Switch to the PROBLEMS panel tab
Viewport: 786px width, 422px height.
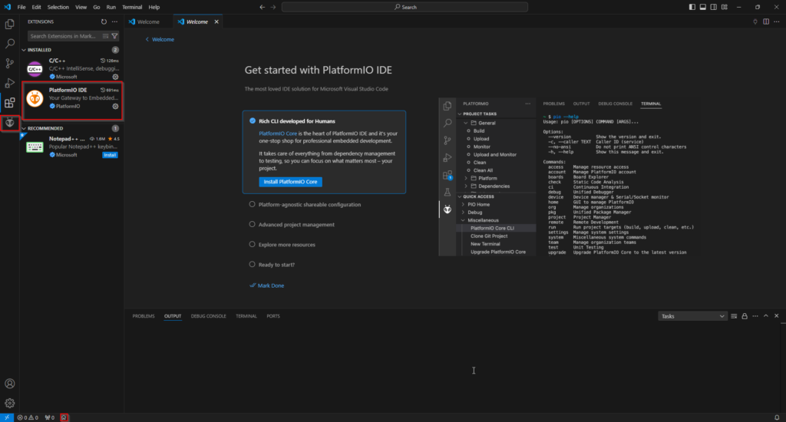tap(144, 316)
